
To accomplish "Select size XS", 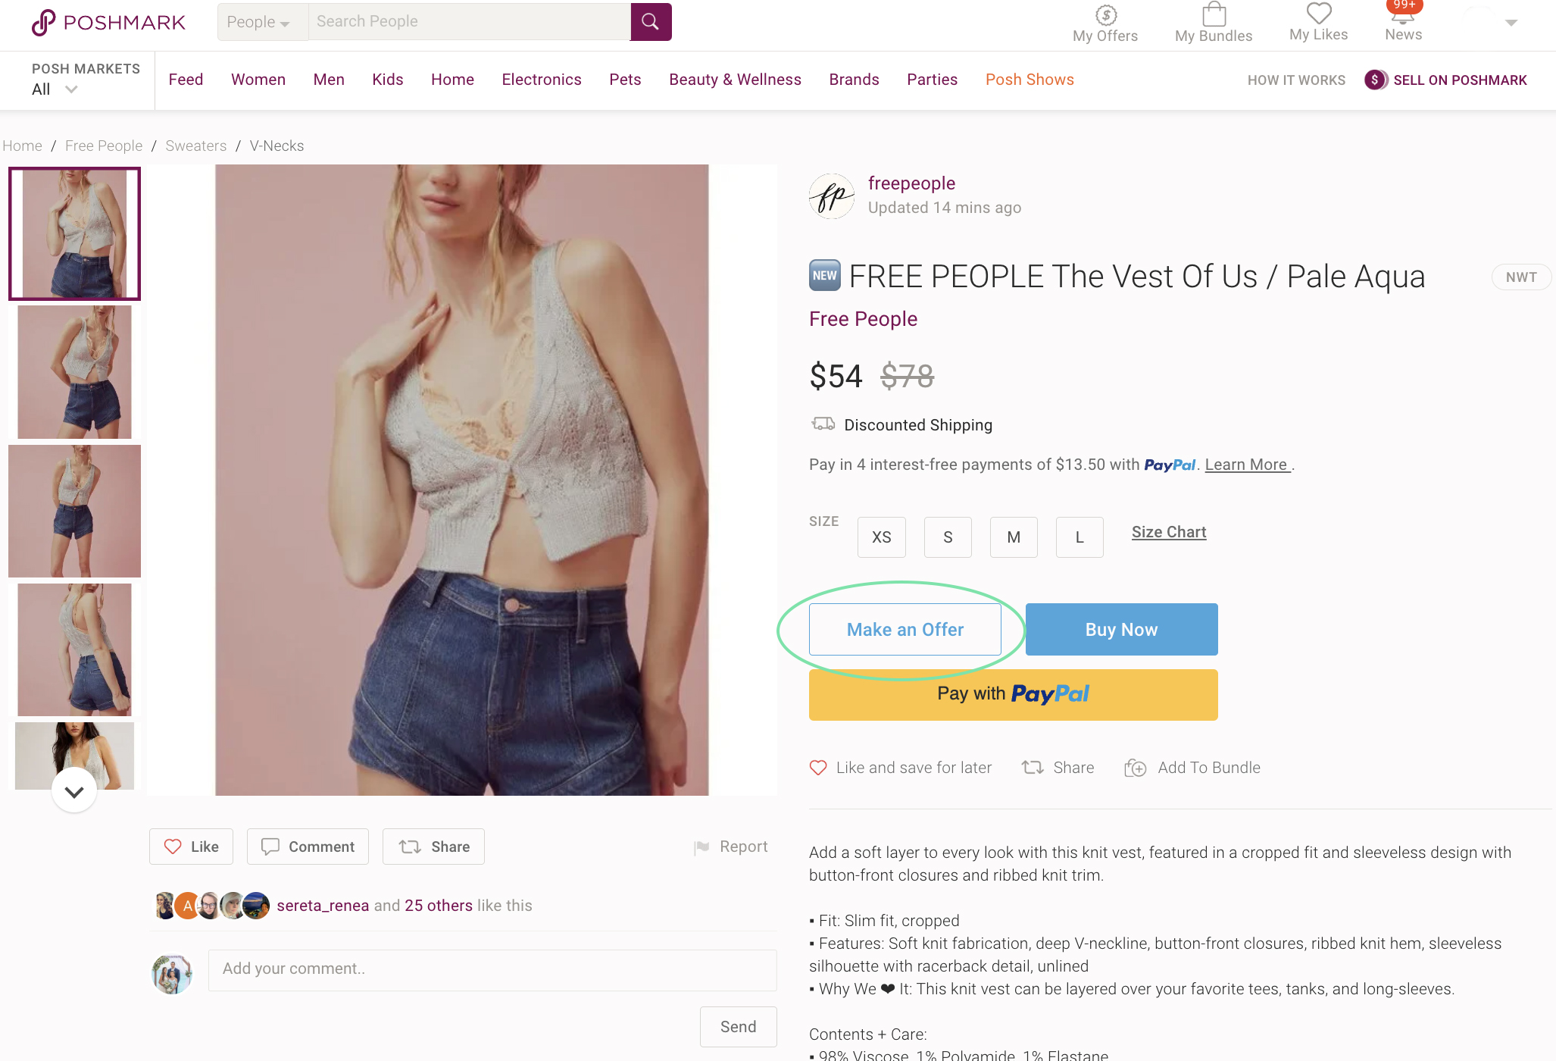I will 881,537.
